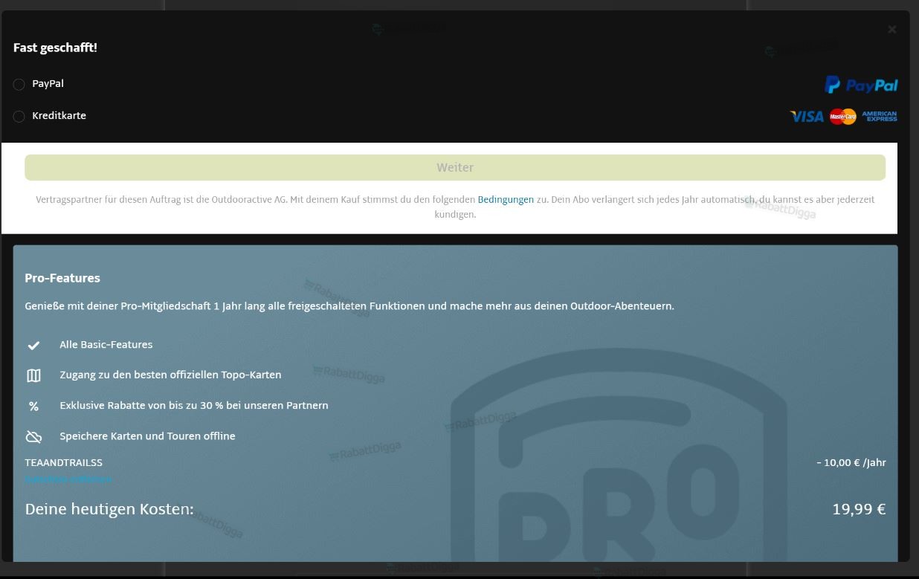Continue with the Weiter button
This screenshot has width=919, height=579.
(455, 167)
